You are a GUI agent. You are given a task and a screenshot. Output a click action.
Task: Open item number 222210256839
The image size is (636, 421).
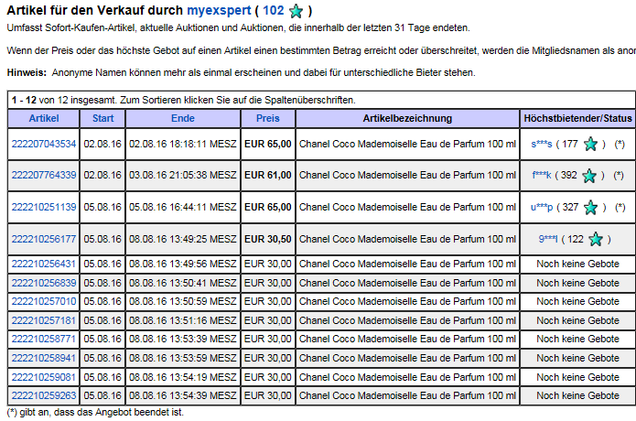tap(44, 283)
